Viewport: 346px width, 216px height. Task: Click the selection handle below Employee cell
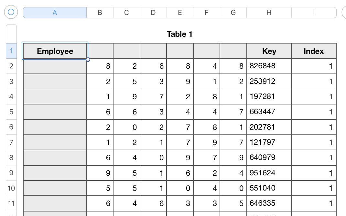(88, 60)
